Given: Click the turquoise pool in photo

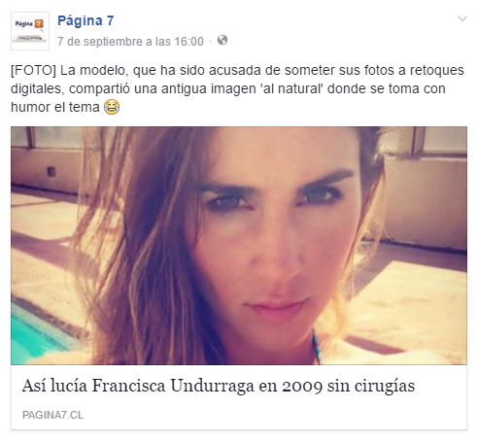Looking at the screenshot, I should pos(36,333).
